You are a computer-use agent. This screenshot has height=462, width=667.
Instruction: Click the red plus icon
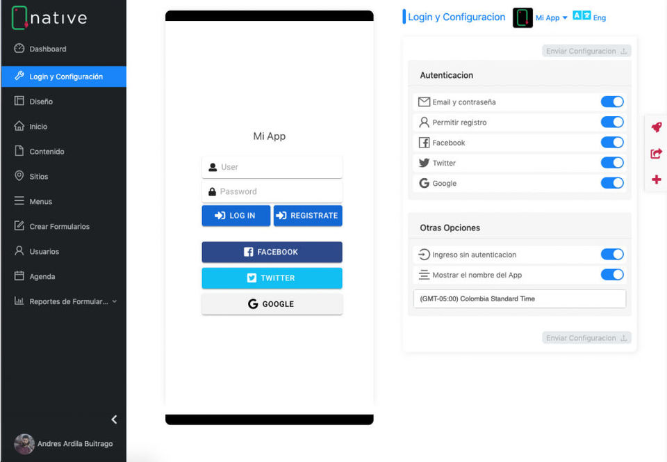pyautogui.click(x=657, y=180)
